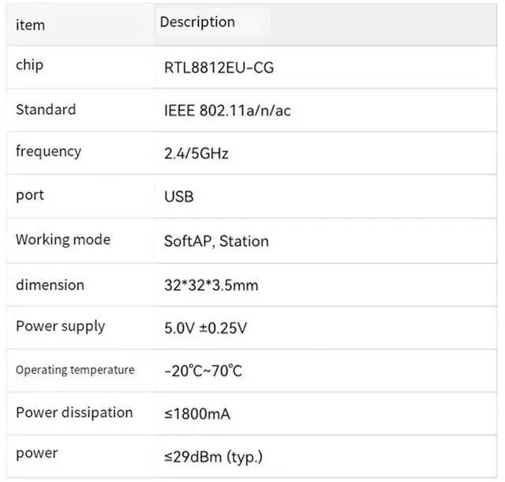Image resolution: width=505 pixels, height=482 pixels.
Task: Select the "Description" column header
Action: tap(197, 22)
